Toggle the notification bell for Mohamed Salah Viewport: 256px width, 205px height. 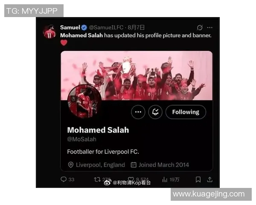click(x=155, y=112)
